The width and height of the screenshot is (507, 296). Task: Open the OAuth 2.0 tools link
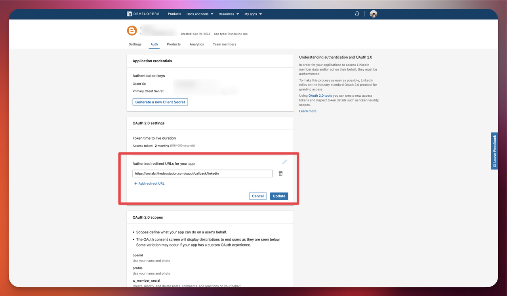[320, 95]
